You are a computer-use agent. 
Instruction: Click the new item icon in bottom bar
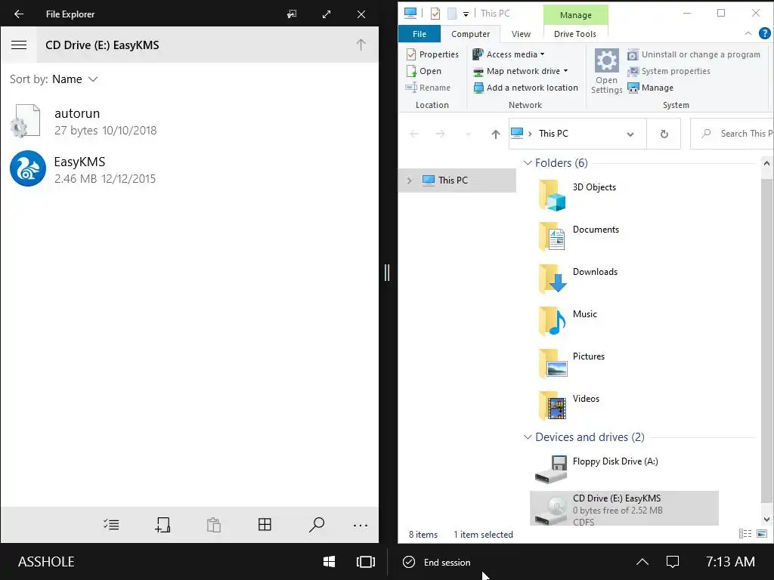tap(163, 525)
